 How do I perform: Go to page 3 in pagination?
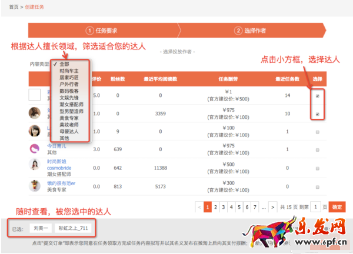(x=224, y=207)
